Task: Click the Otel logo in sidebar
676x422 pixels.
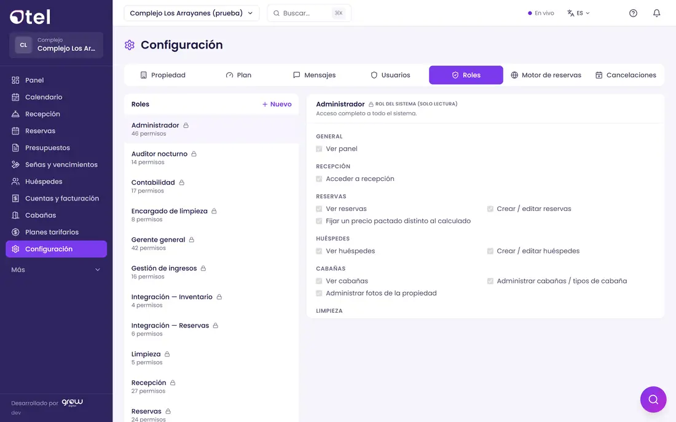Action: point(30,17)
